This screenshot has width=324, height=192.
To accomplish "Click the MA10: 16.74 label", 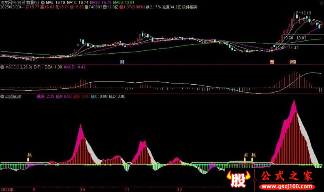I will 77,3.
